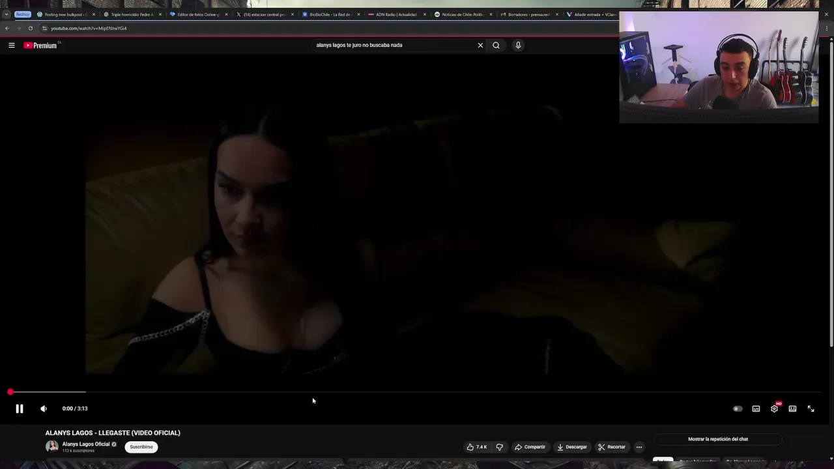The width and height of the screenshot is (834, 469).
Task: Switch to the Borradores prensa tab
Action: coord(528,14)
